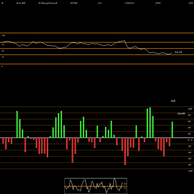Click the 80 label on MR axis
194x194 pixels.
(189, 115)
